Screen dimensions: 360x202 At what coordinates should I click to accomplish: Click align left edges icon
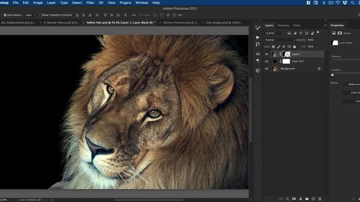click(77, 15)
